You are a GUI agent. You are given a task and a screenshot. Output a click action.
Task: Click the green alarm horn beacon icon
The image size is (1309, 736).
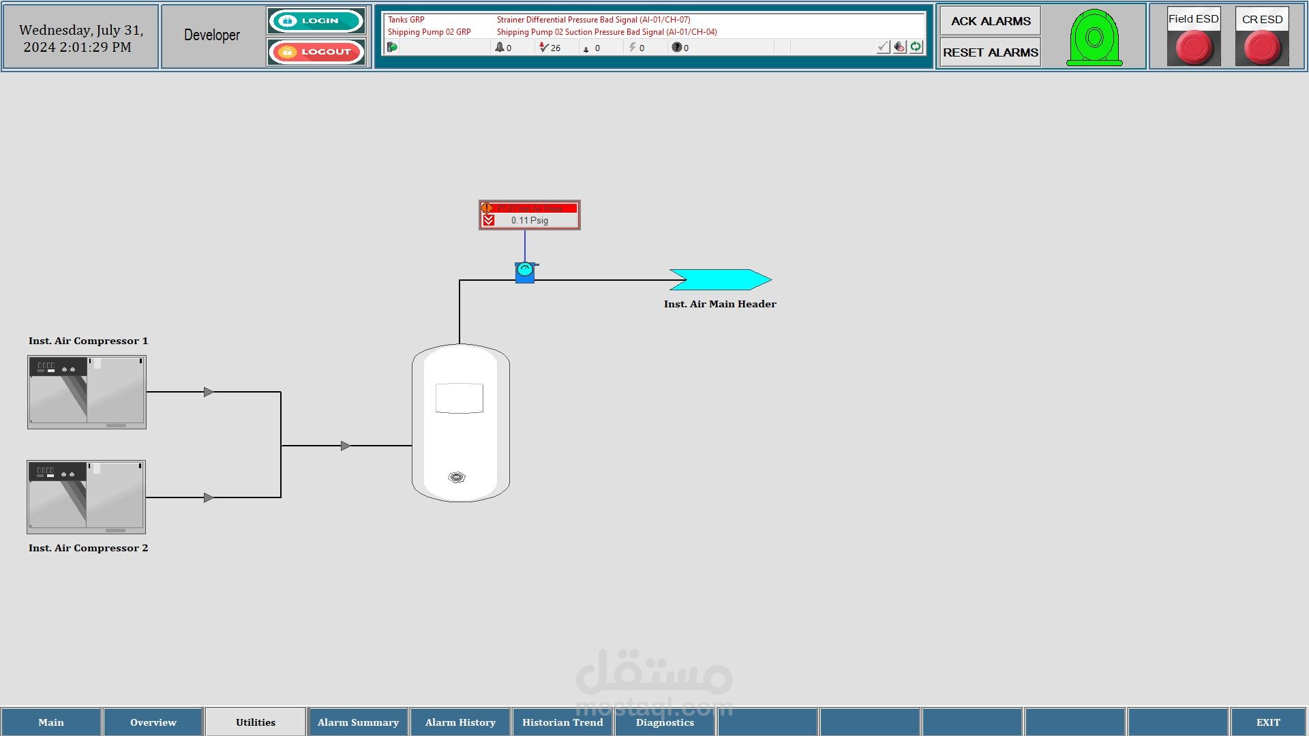pyautogui.click(x=1094, y=38)
